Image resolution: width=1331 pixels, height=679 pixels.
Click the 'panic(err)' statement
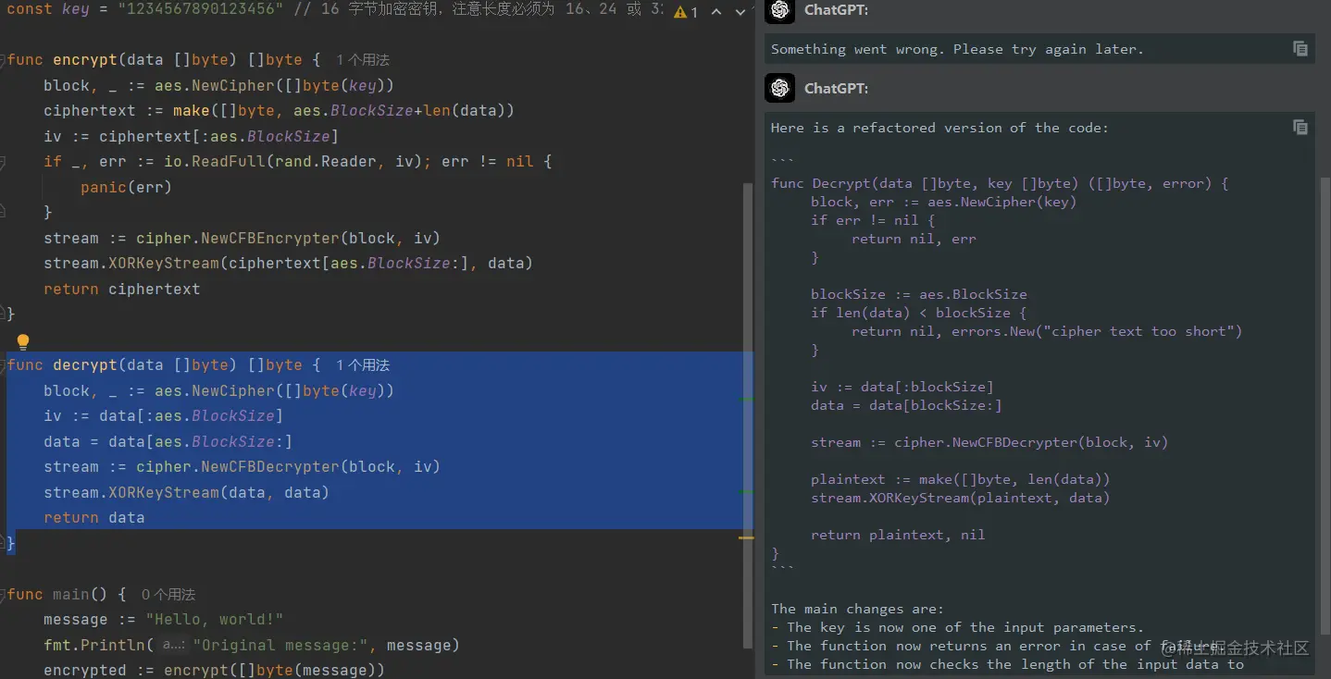126,187
